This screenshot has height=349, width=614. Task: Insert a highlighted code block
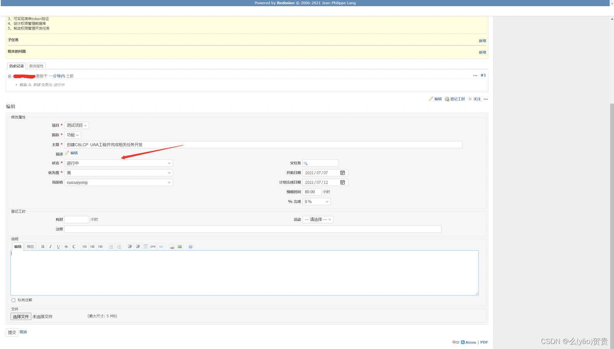[161, 246]
